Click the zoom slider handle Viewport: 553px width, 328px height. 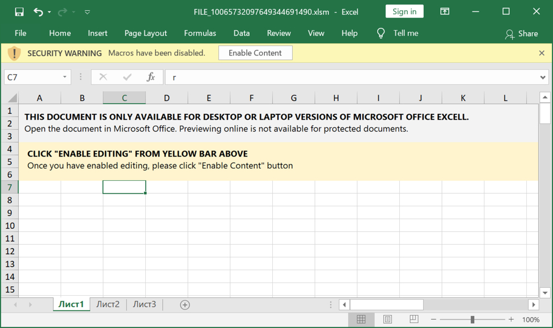(472, 320)
